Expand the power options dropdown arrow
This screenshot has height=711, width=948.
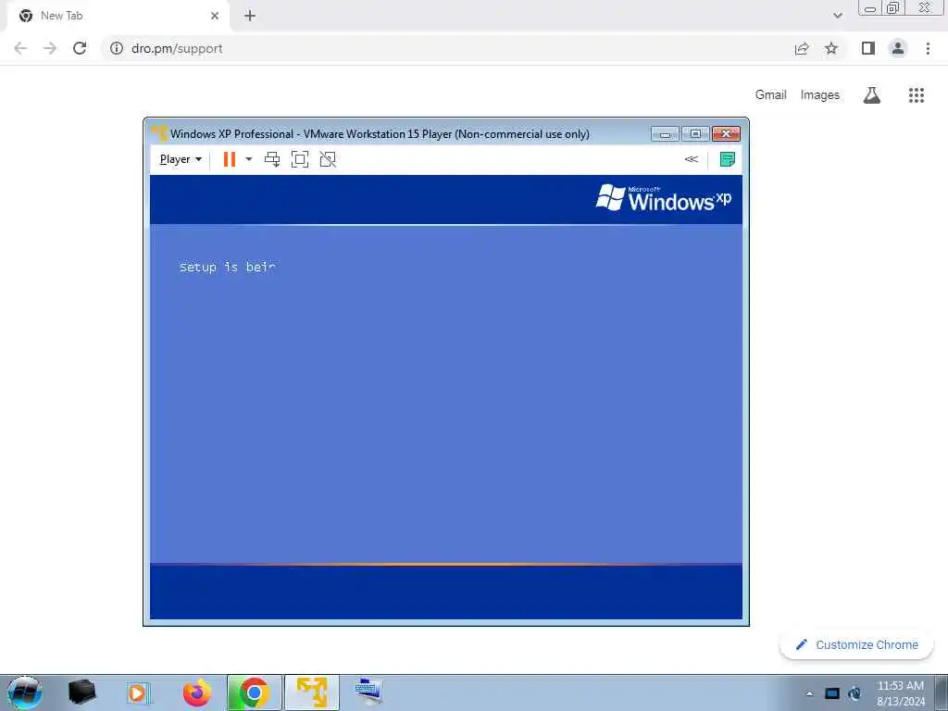click(248, 159)
